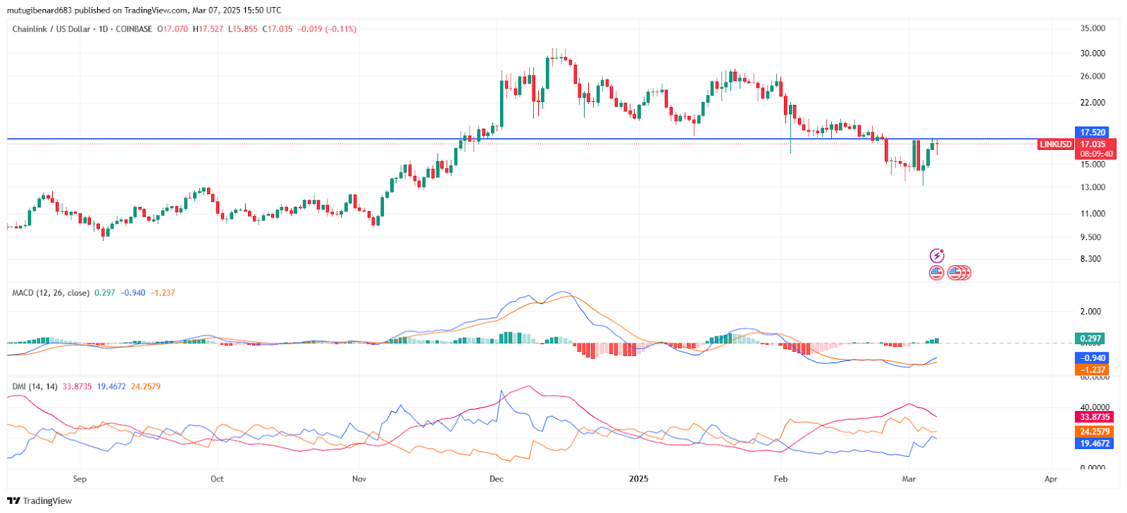Click the 26.000 price axis label

[1092, 76]
